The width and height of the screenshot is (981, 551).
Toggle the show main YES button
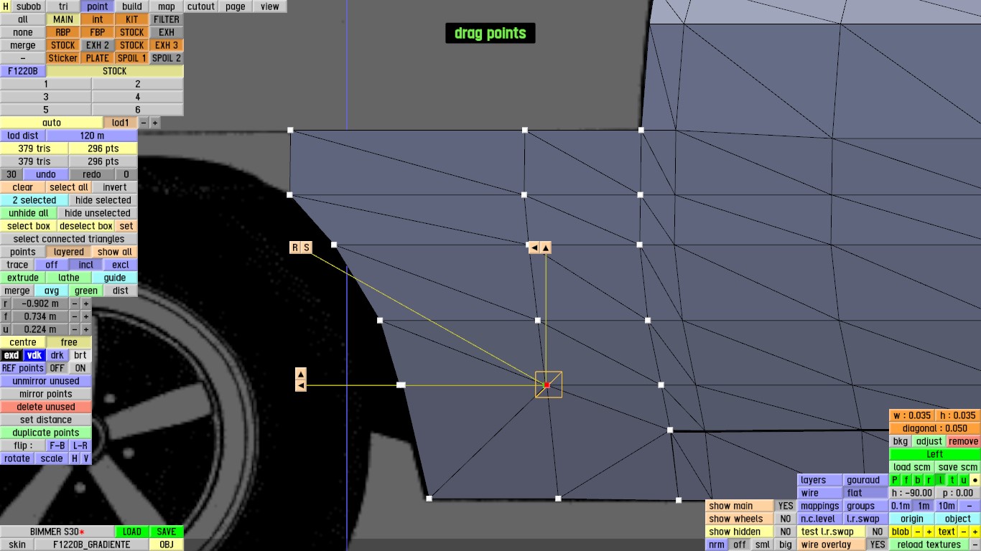(x=786, y=506)
